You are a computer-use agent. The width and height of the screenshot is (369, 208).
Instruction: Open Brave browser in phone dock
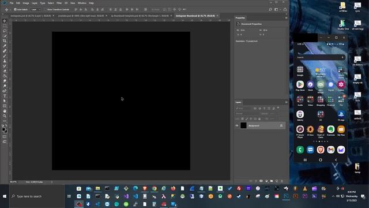pos(321,150)
